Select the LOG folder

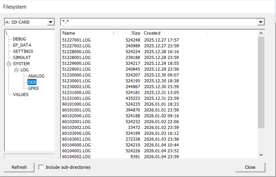(24, 70)
